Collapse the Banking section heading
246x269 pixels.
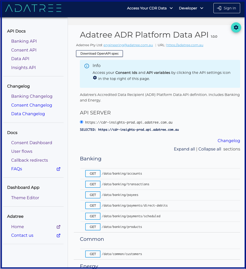(x=91, y=159)
